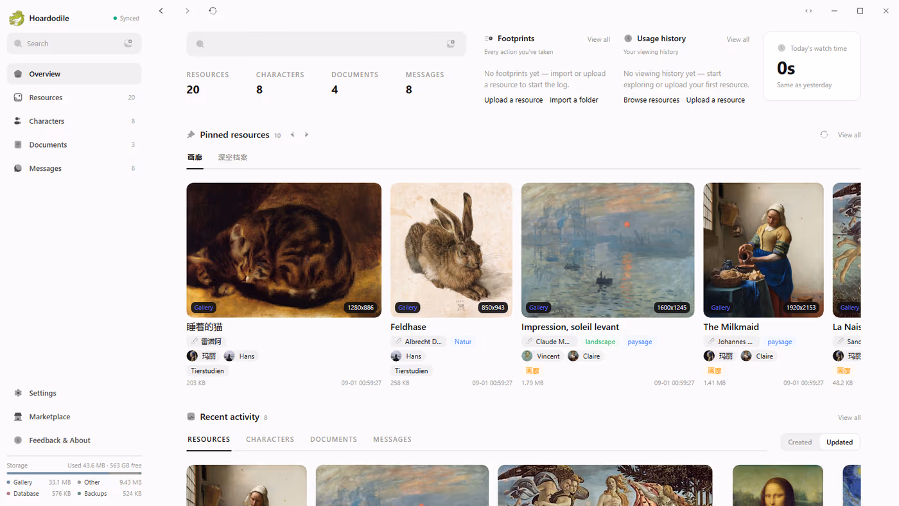Click the Messages sidebar icon

[18, 168]
